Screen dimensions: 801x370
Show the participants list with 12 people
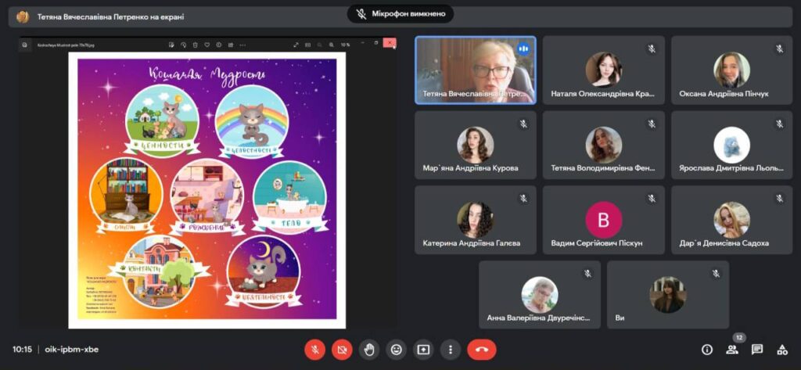pos(732,350)
